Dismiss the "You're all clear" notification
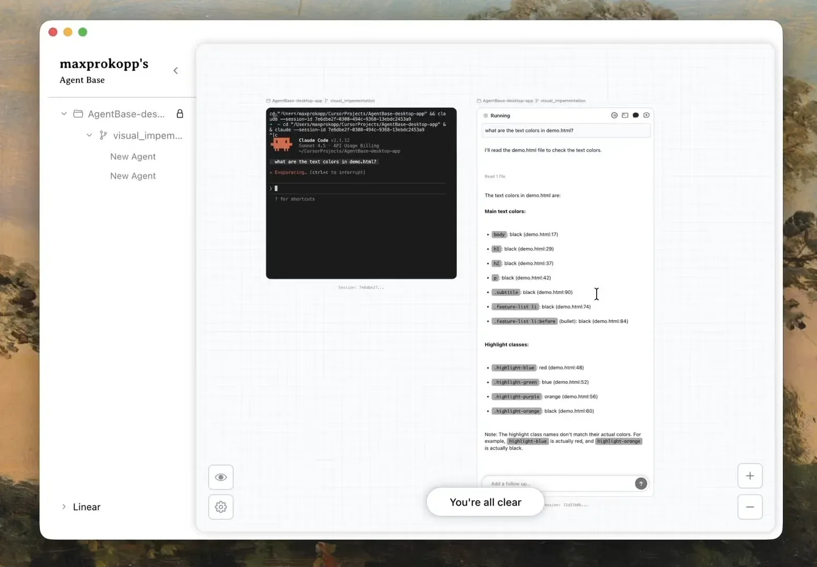 click(x=485, y=502)
